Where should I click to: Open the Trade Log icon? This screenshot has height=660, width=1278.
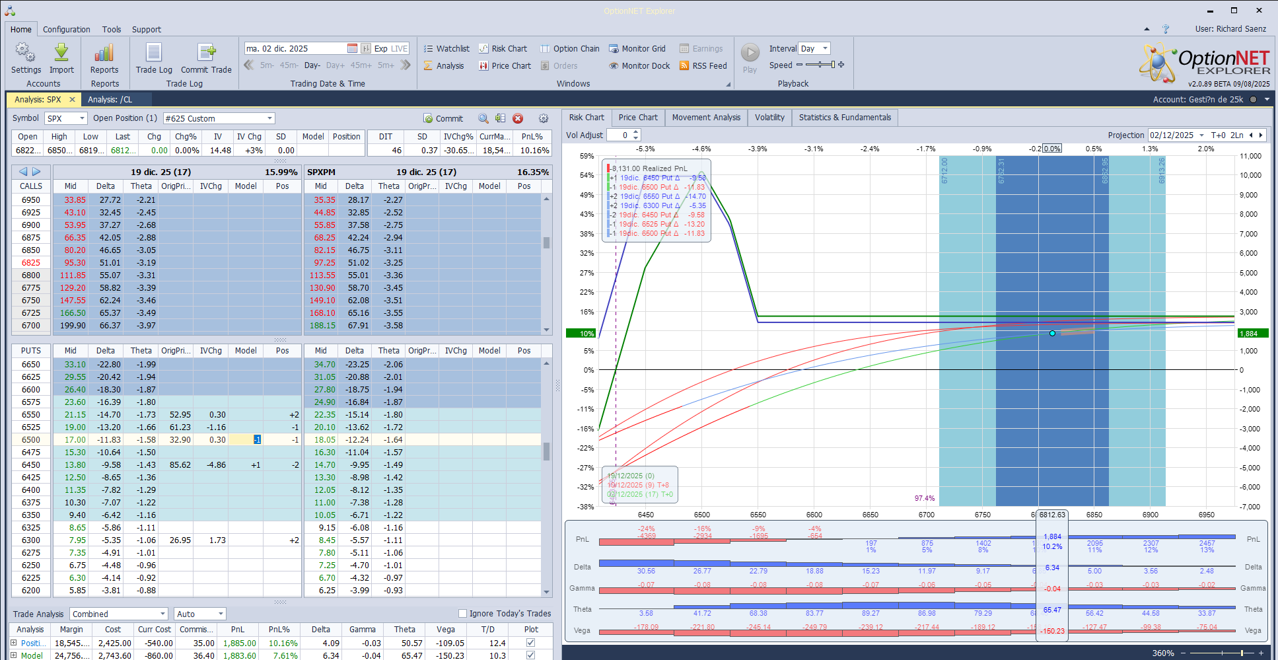point(154,53)
